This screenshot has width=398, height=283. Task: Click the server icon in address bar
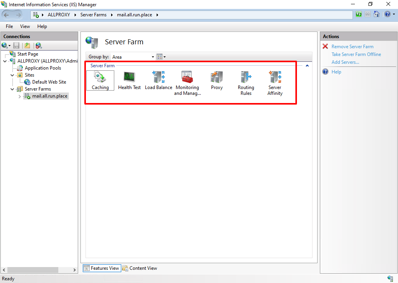(36, 15)
